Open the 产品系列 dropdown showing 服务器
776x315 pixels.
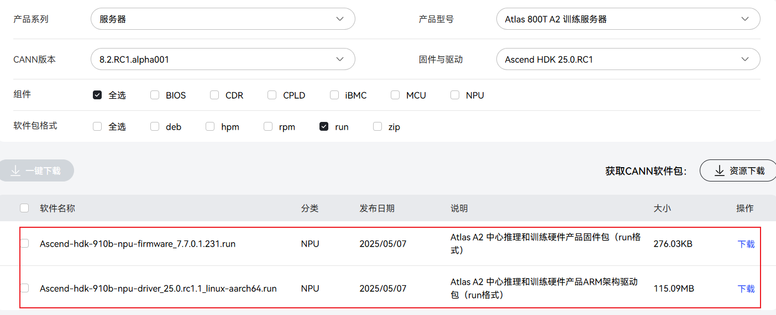tap(223, 19)
